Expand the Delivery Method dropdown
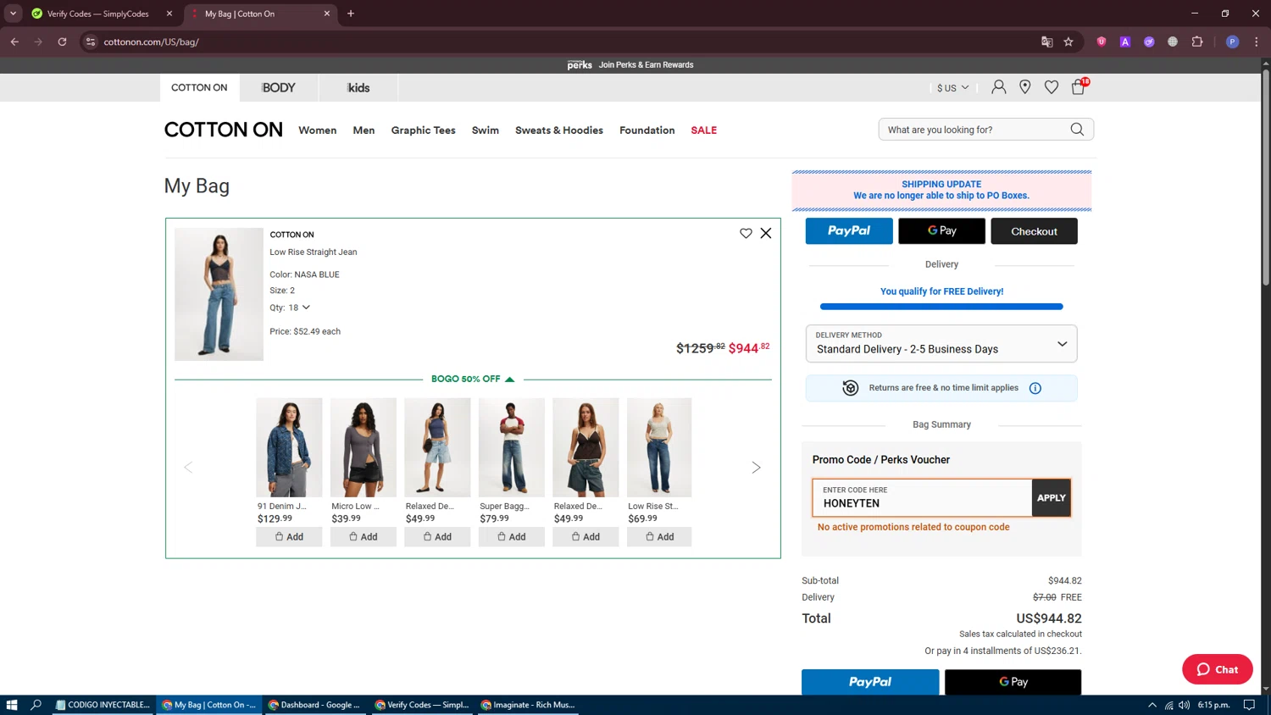This screenshot has width=1271, height=715. (941, 344)
